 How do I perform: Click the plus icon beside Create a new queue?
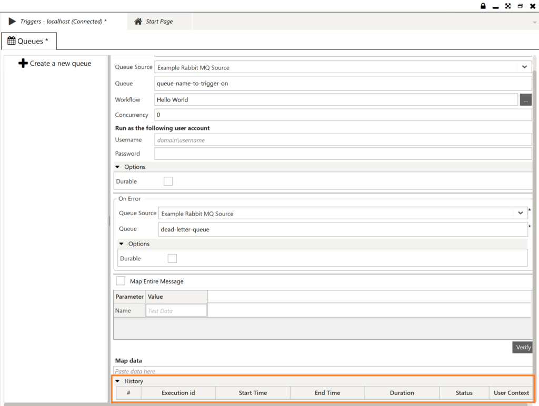tap(23, 63)
